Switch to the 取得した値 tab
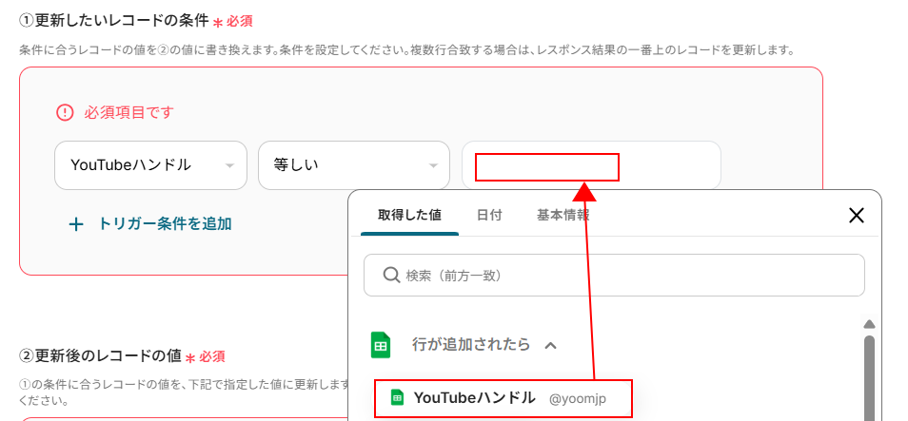The width and height of the screenshot is (908, 421). 409,216
